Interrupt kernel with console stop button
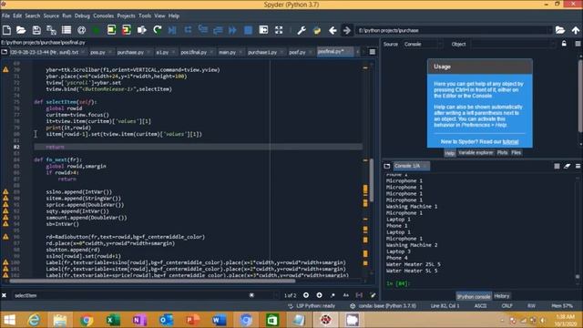The height and width of the screenshot is (328, 583). [557, 166]
